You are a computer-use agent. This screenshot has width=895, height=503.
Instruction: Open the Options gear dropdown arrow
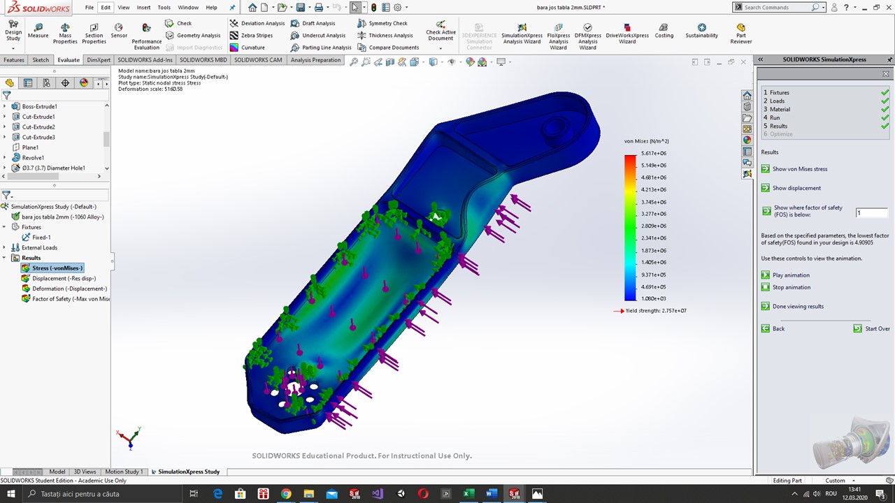tap(407, 8)
